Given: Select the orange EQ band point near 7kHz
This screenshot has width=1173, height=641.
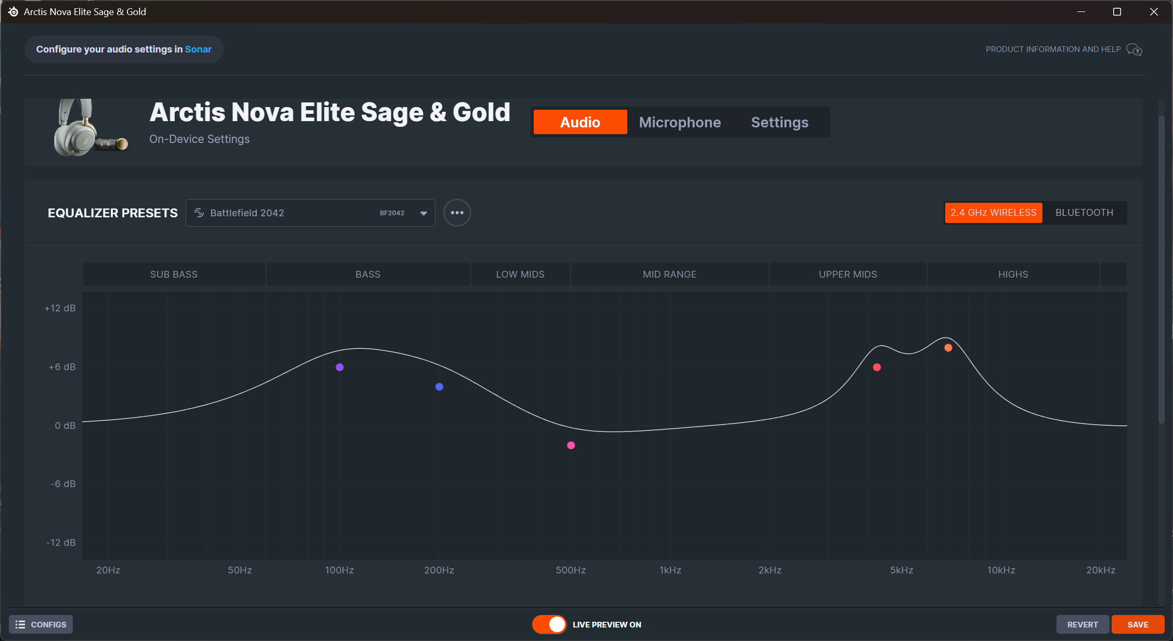Looking at the screenshot, I should 948,347.
